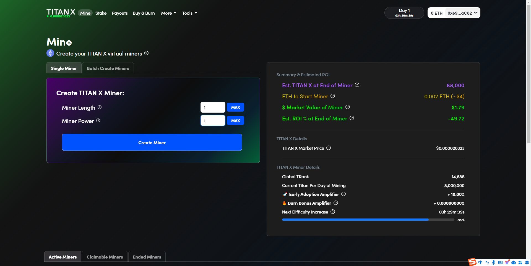Viewport: 531px width, 266px height.
Task: Click the 8,000,000 Titan per day value
Action: tap(454, 185)
